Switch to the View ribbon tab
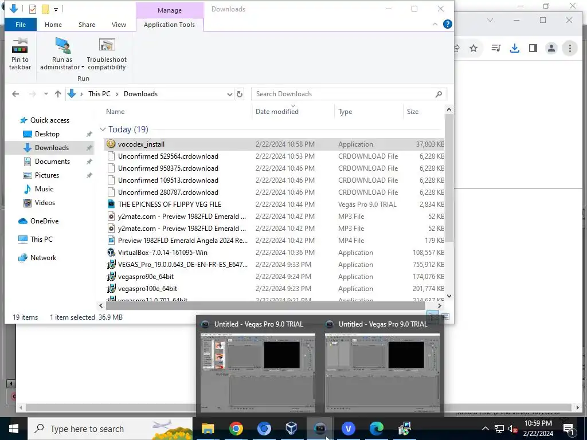 (119, 25)
